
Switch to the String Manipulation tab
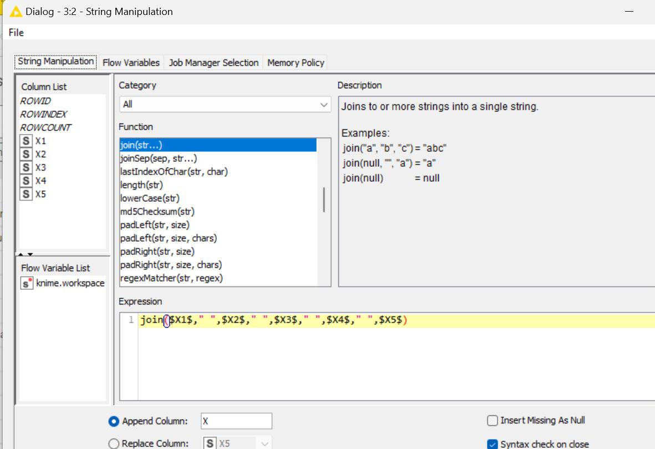point(55,62)
